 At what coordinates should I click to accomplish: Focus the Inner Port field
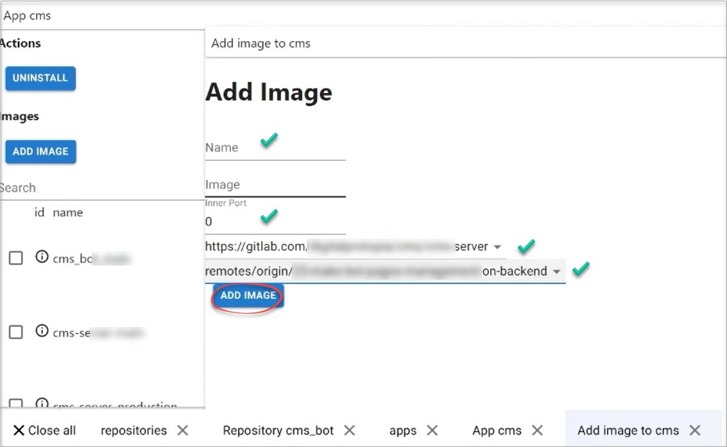point(275,222)
